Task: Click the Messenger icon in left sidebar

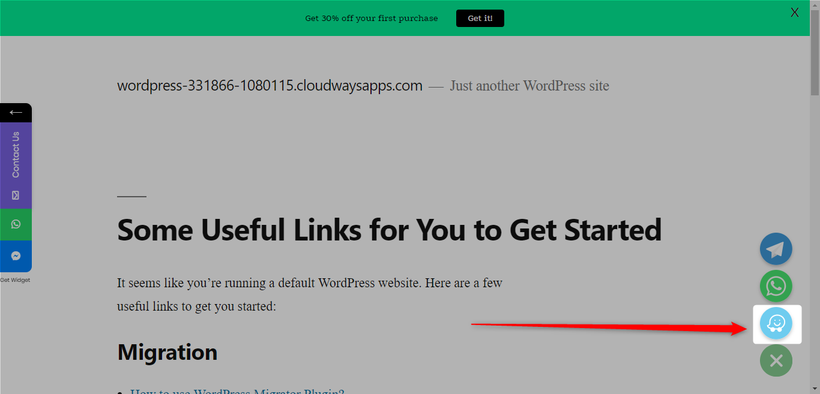Action: [16, 256]
